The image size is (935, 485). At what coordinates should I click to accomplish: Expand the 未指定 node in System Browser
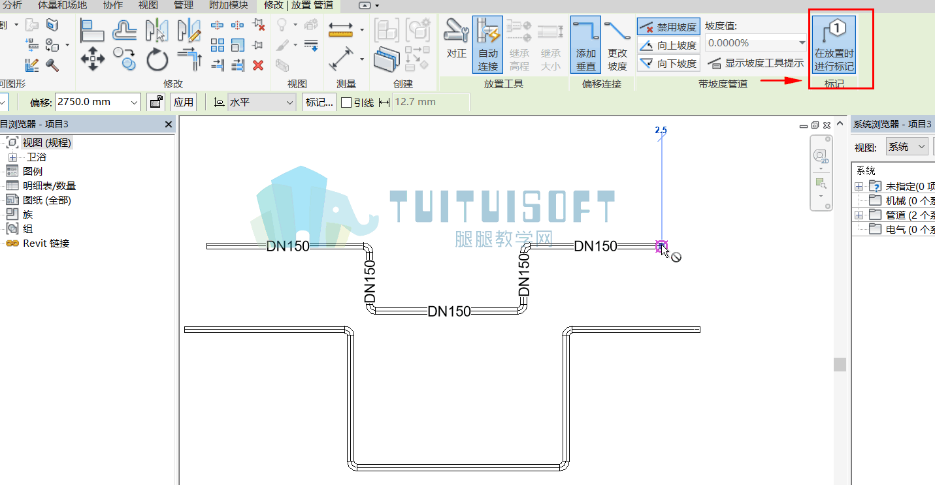tap(859, 186)
